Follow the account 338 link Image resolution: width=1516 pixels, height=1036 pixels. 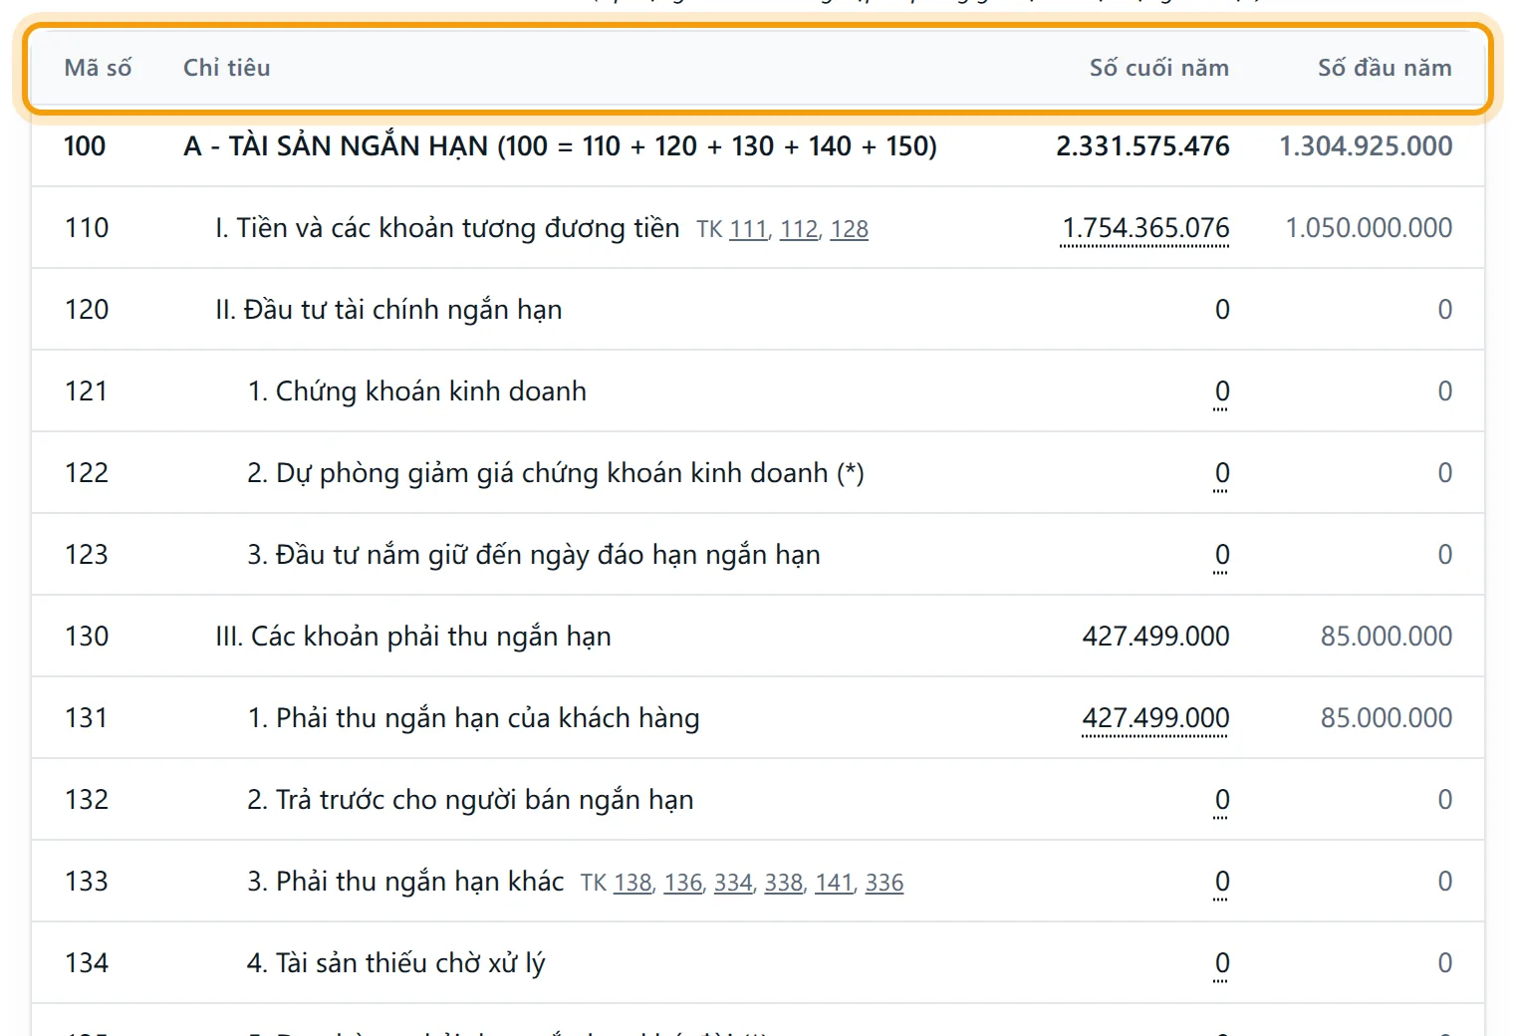click(x=784, y=883)
